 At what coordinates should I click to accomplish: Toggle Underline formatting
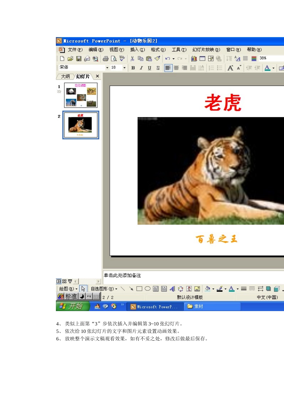(x=149, y=68)
